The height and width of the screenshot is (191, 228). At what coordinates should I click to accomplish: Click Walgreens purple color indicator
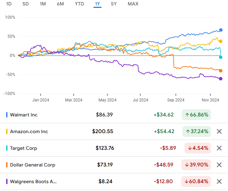point(7,181)
